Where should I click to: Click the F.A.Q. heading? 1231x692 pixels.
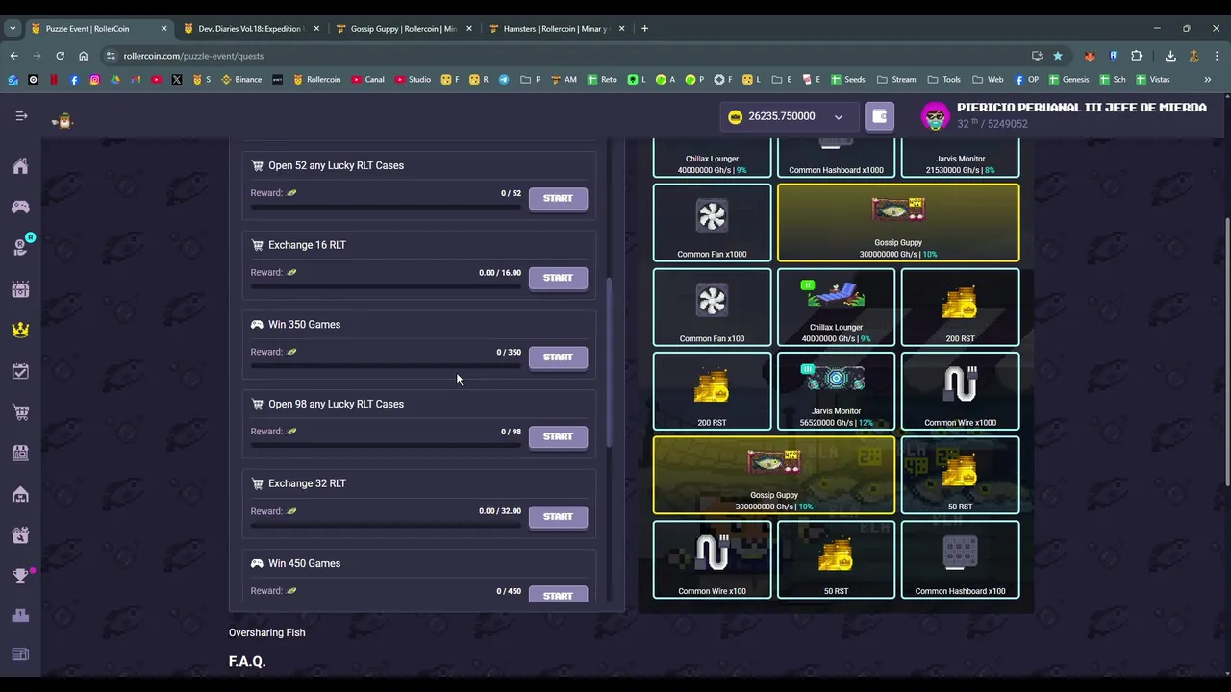247,661
